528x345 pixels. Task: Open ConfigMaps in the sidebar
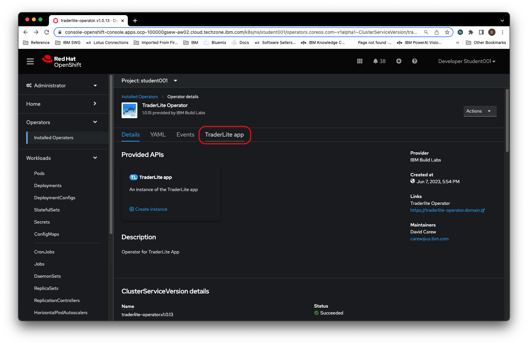coord(47,234)
